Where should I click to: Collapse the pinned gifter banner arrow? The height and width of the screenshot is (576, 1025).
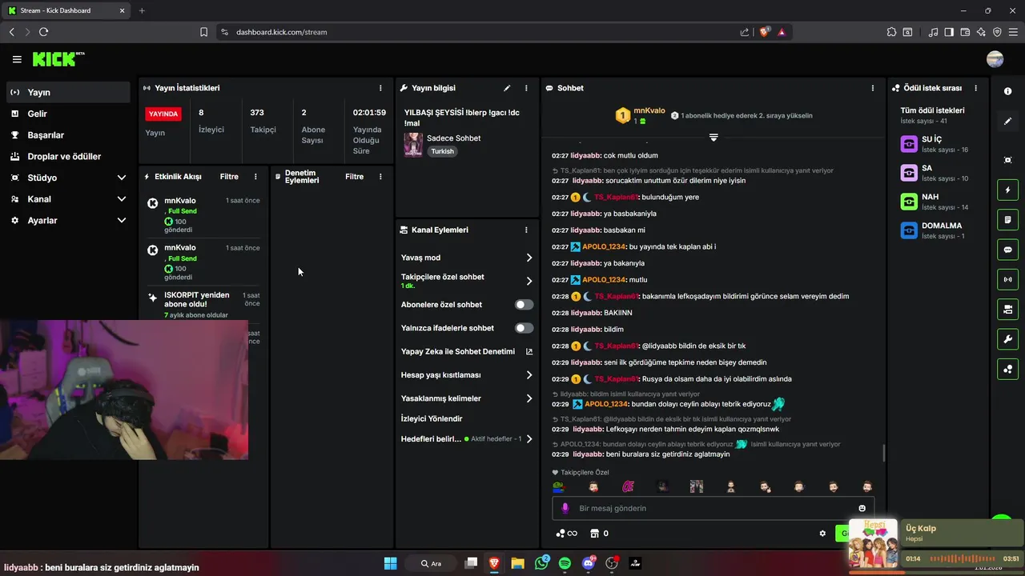click(x=713, y=138)
